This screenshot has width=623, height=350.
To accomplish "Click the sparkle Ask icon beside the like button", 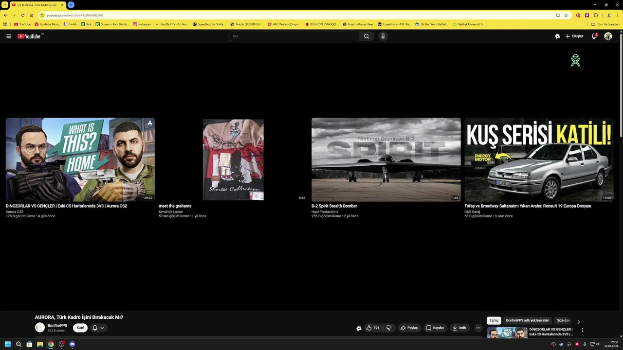I will (359, 328).
